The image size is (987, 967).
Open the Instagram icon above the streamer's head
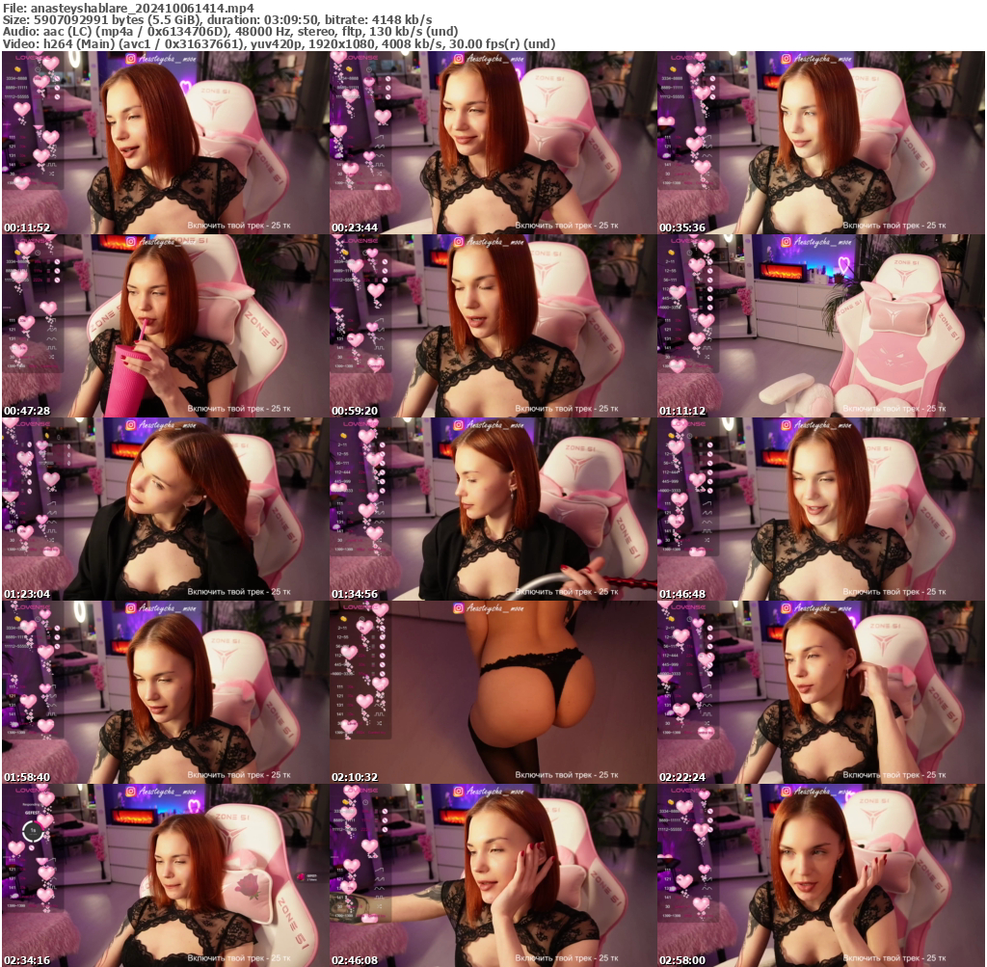130,61
